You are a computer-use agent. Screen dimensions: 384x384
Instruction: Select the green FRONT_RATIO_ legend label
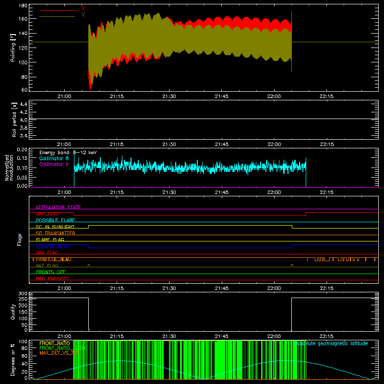coord(62,348)
